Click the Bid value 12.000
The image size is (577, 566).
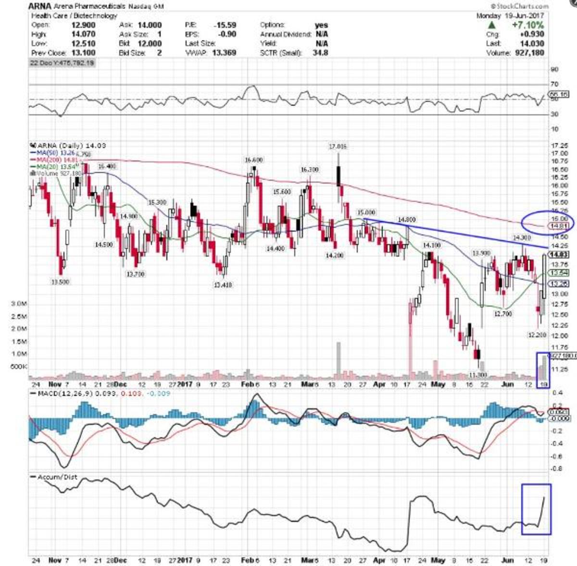tap(151, 43)
